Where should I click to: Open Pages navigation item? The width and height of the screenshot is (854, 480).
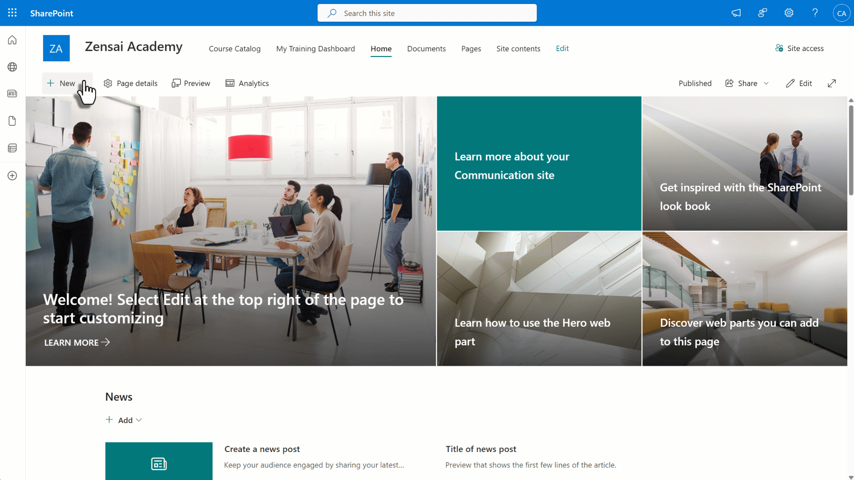tap(471, 48)
